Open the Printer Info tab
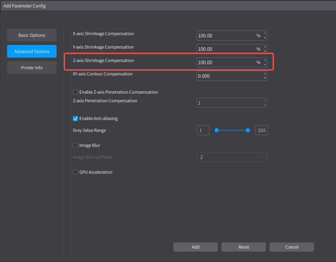The width and height of the screenshot is (336, 262). click(32, 68)
